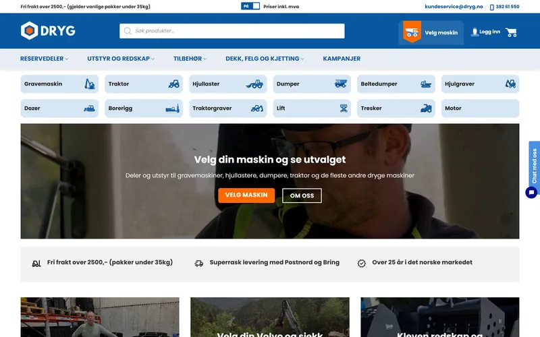
Task: Click the tracked dumper icon in the Beltedumper tile
Action: (x=426, y=84)
